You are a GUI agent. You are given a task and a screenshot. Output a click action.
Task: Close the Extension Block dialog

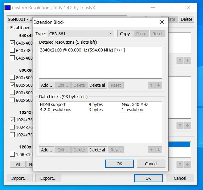pos(162,22)
